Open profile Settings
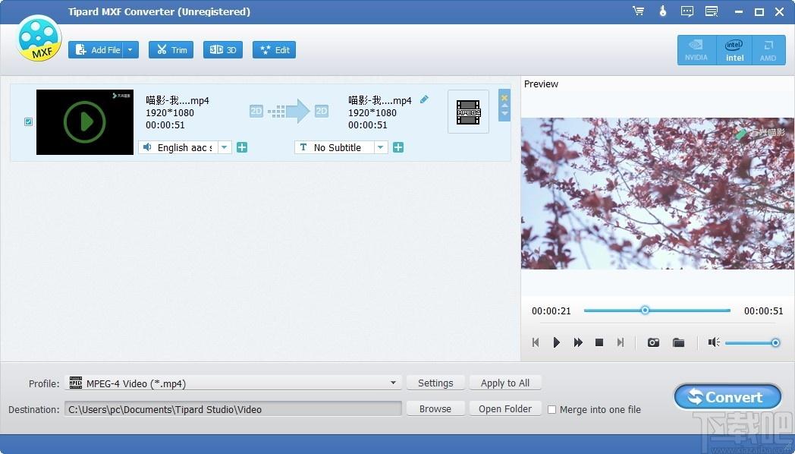This screenshot has height=454, width=795. coord(435,383)
